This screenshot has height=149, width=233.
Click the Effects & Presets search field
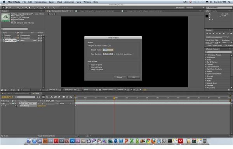tap(218, 52)
